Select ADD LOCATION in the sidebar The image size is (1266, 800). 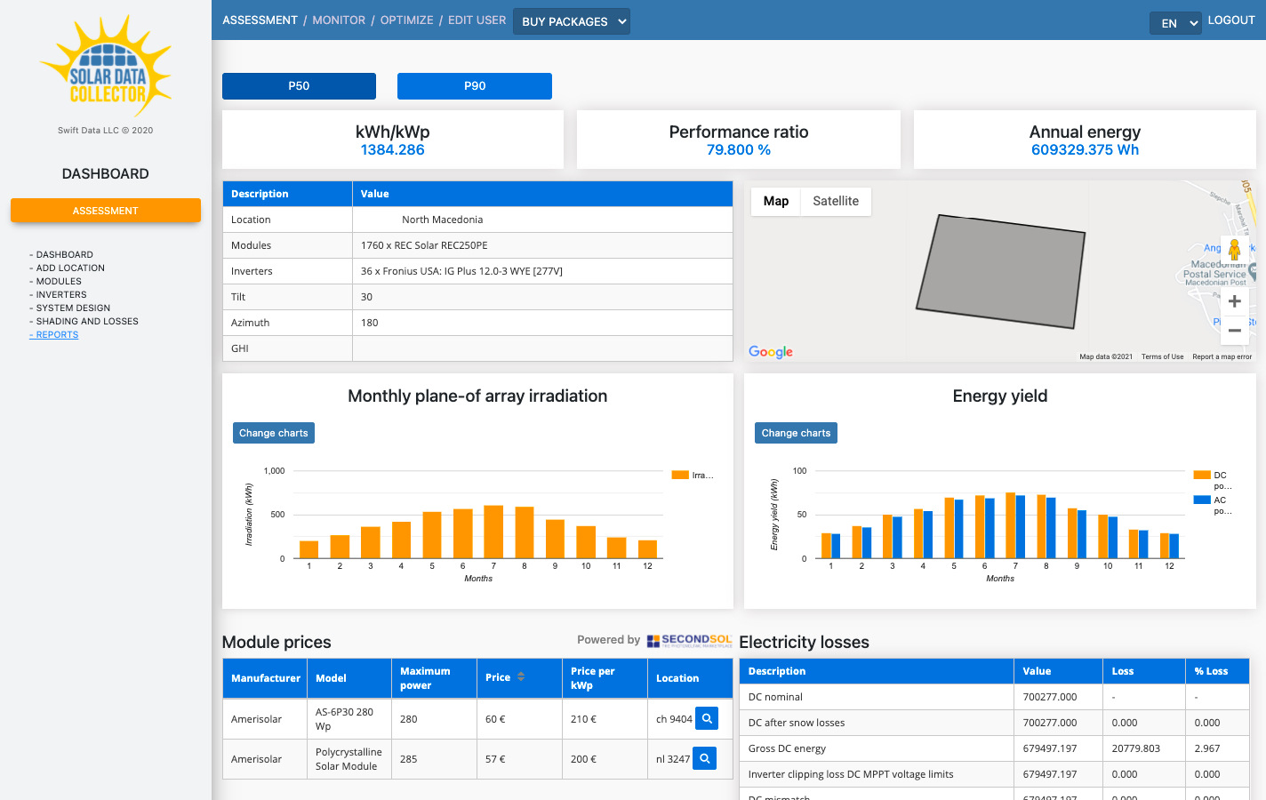(x=69, y=268)
